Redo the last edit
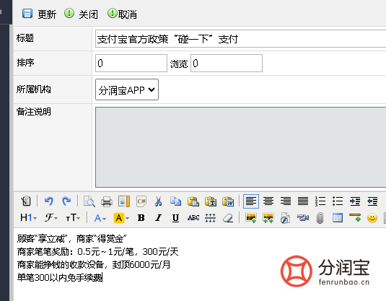The height and width of the screenshot is (301, 386). click(66, 201)
